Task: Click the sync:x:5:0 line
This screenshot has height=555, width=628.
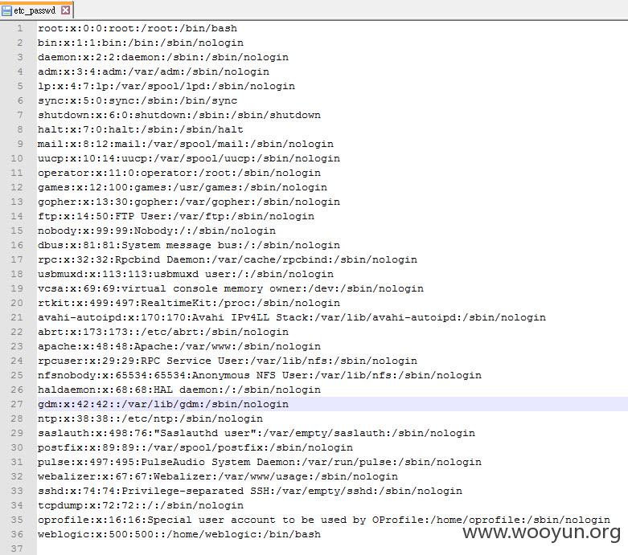Action: (x=138, y=100)
